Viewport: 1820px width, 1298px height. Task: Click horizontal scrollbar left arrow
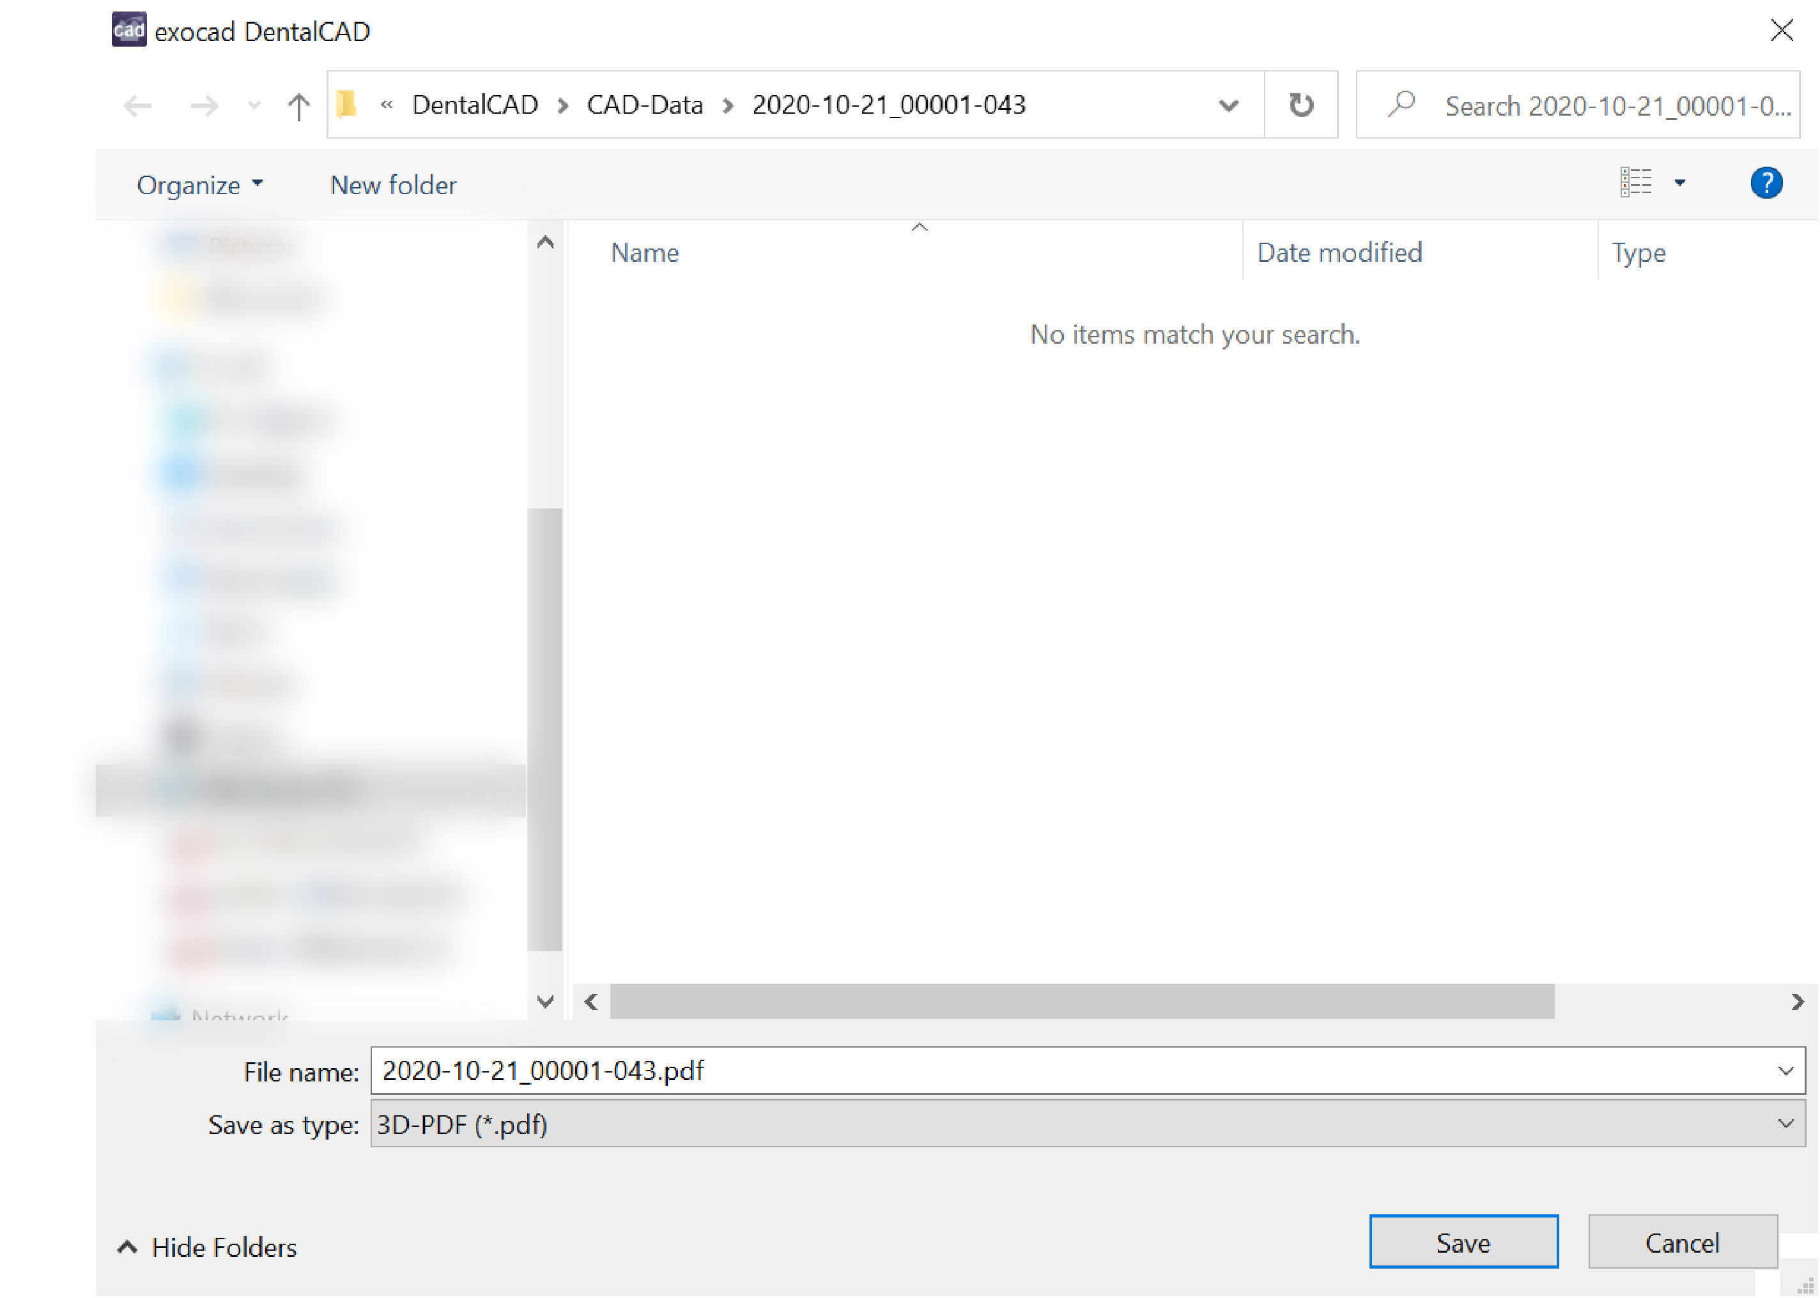(592, 1002)
